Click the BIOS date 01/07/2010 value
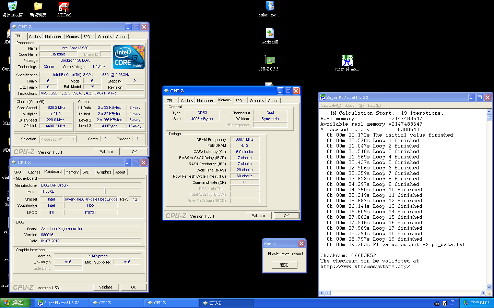Screen dimensions: 494x308 (x=91, y=241)
